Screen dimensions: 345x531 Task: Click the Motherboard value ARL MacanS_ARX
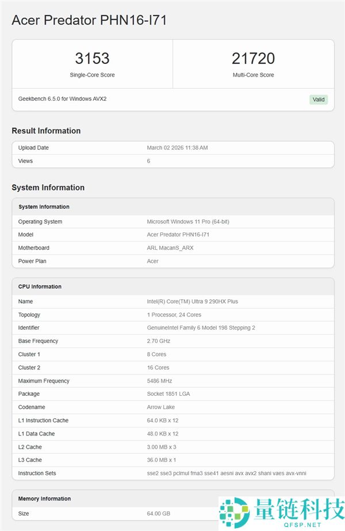coord(171,248)
